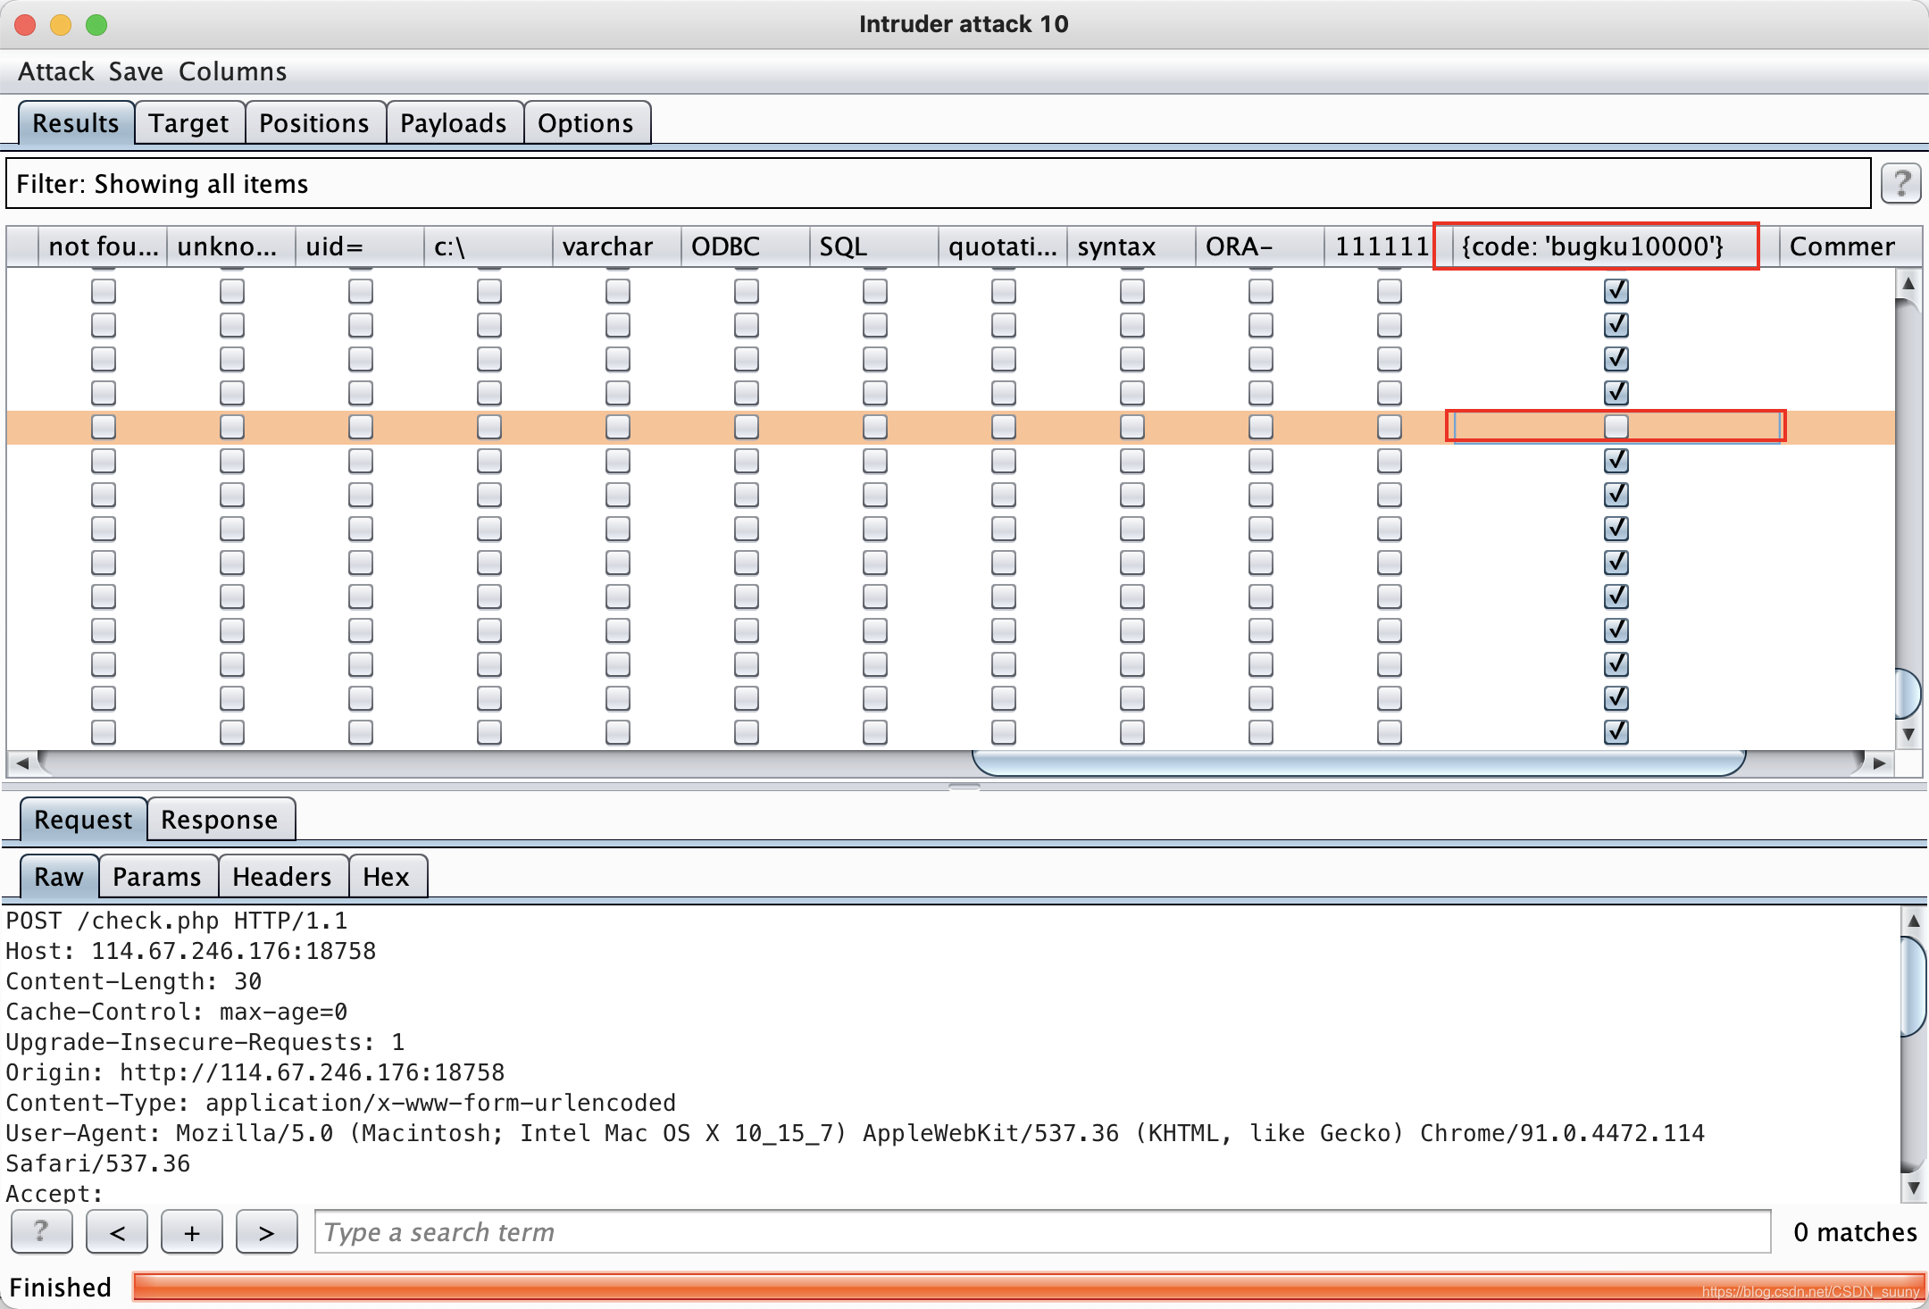Screen dimensions: 1929x1309
Task: Click 'POST /check.php HTTP/1.1' line
Action: pos(177,921)
